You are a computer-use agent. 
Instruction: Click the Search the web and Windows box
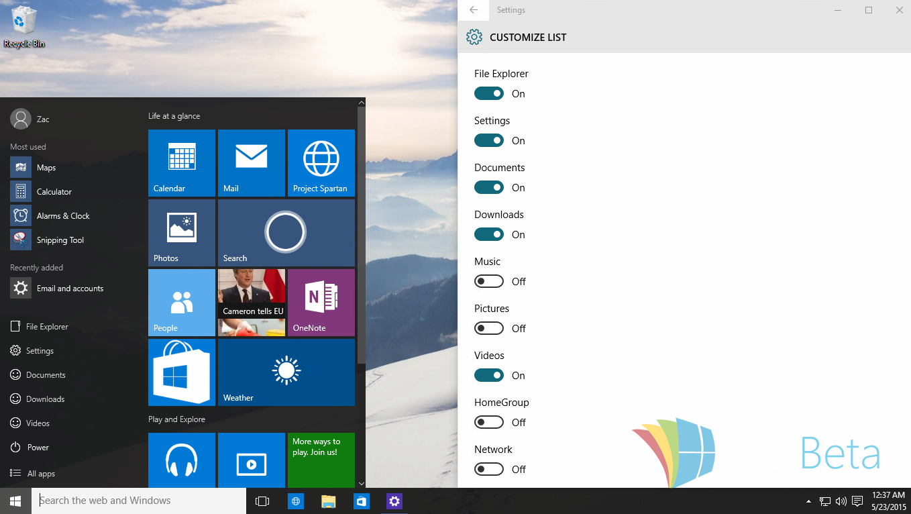click(139, 501)
